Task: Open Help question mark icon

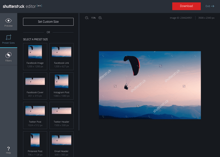Action: pos(8,148)
